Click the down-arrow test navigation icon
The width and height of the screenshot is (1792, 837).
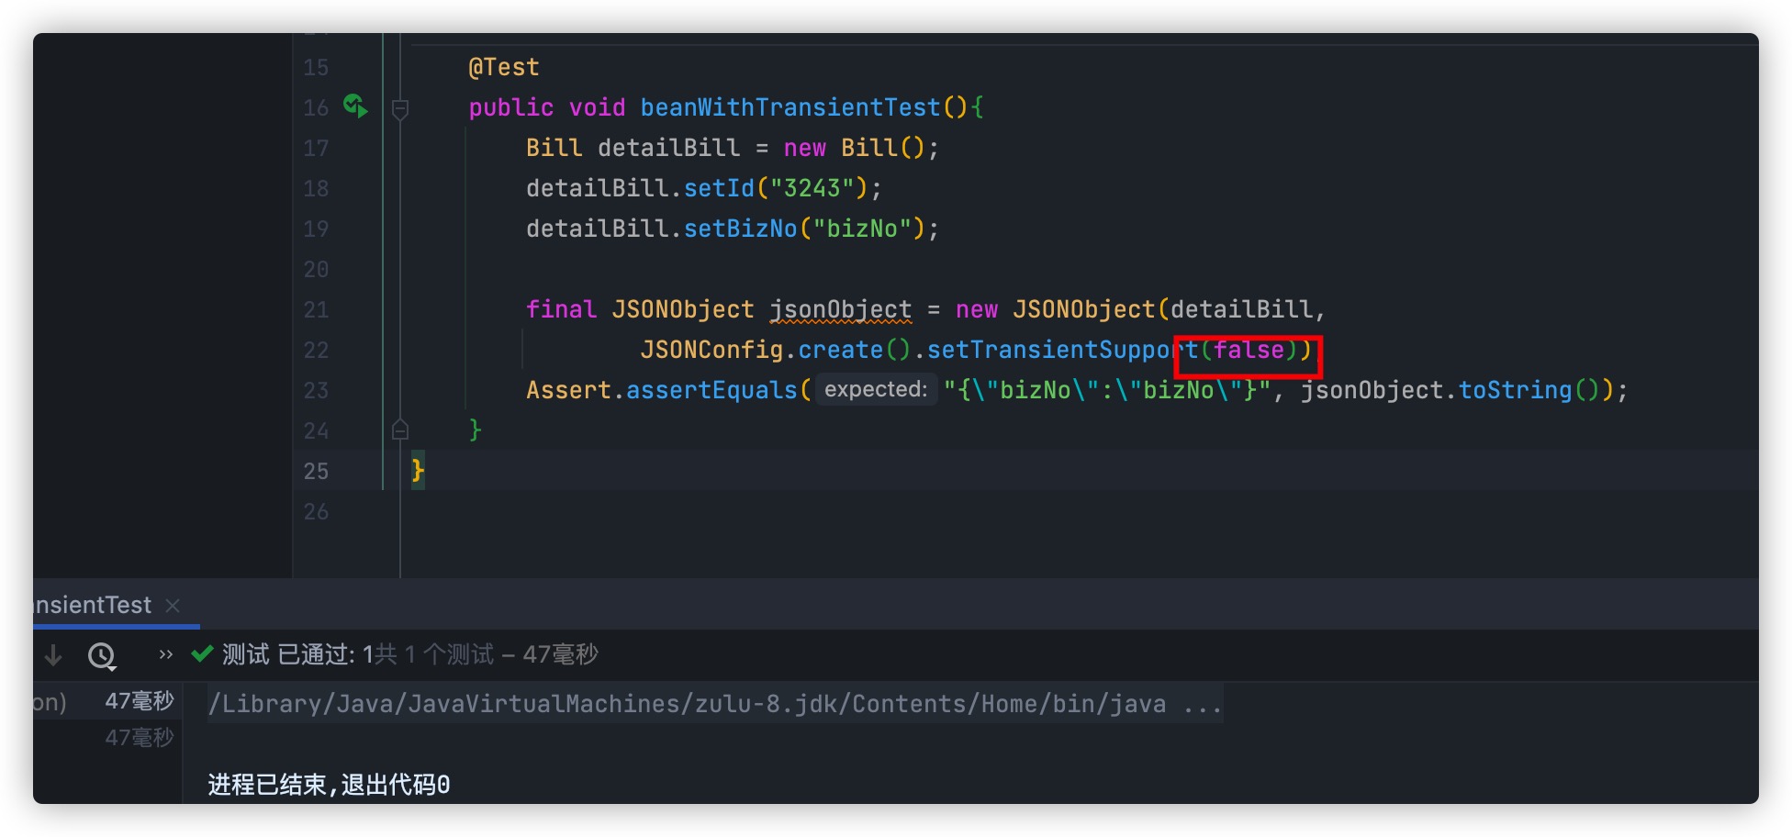point(52,655)
